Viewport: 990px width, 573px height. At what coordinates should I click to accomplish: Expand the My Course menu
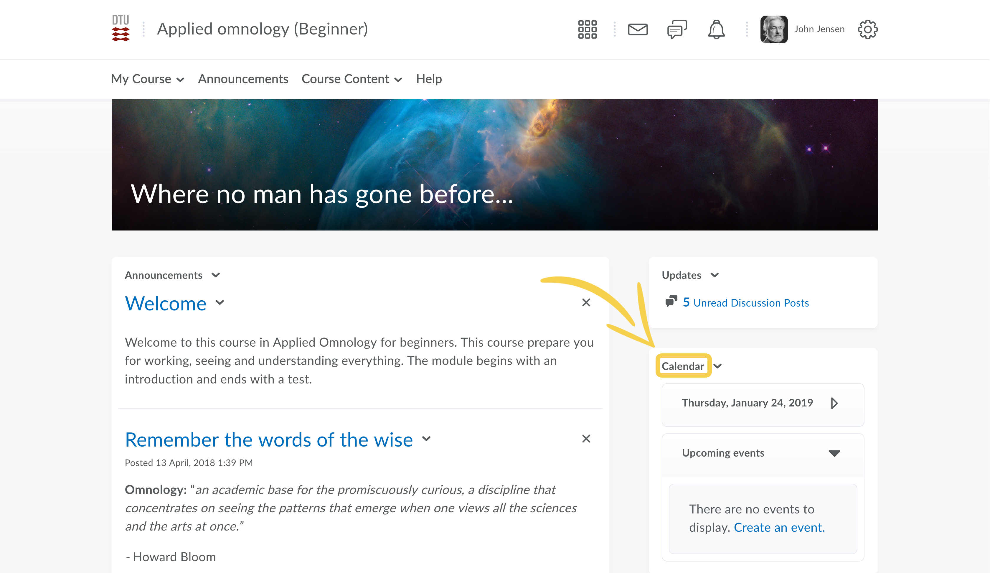click(147, 79)
